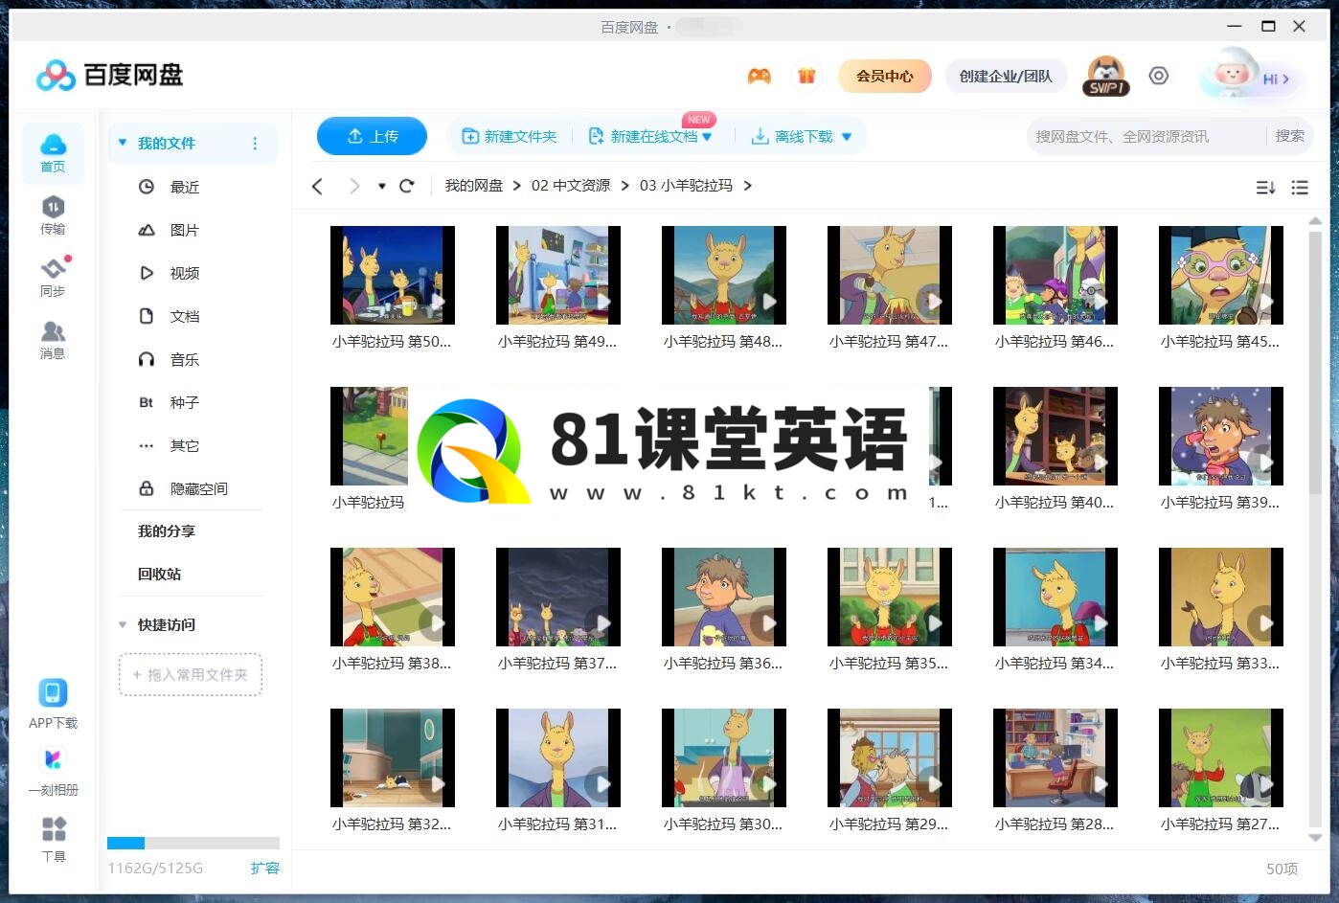This screenshot has height=903, width=1339.
Task: Expand the 新建在线文档 dropdown
Action: tap(708, 137)
